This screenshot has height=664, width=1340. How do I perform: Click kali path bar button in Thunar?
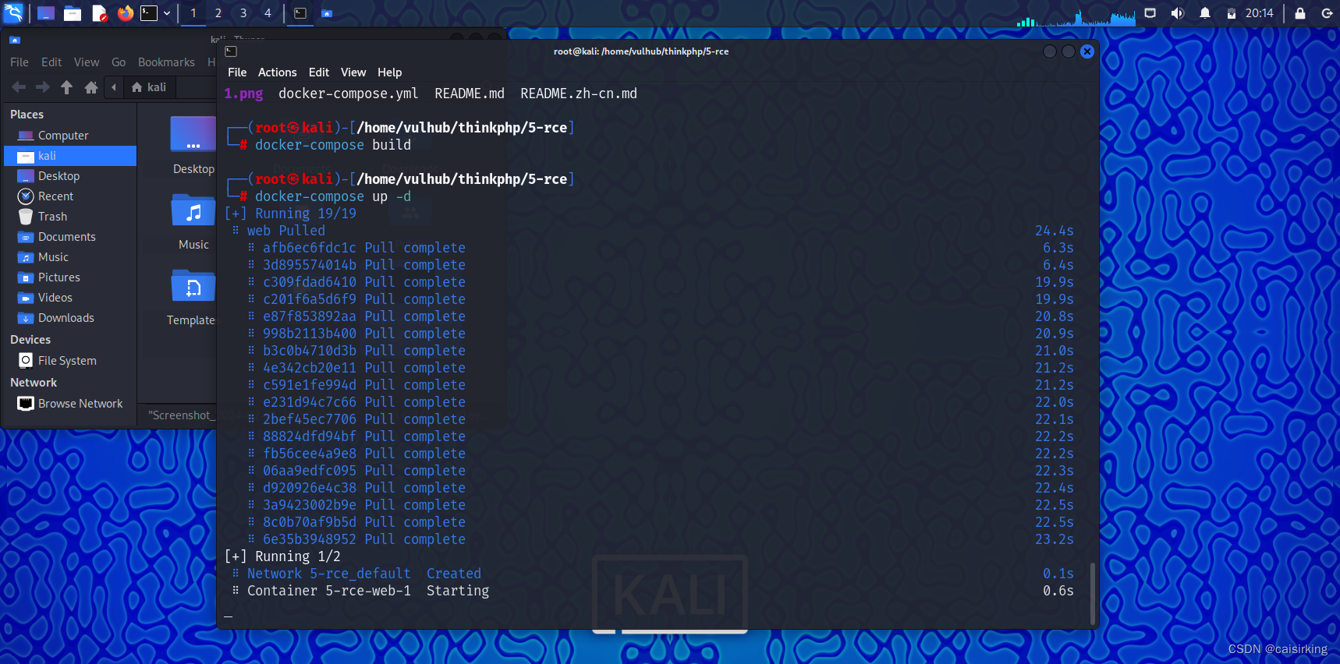(149, 87)
